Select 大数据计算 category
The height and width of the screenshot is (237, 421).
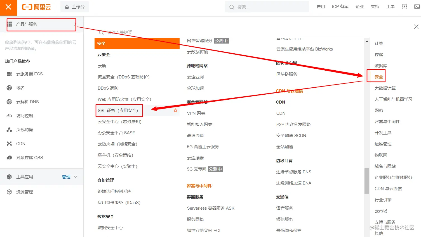point(385,88)
